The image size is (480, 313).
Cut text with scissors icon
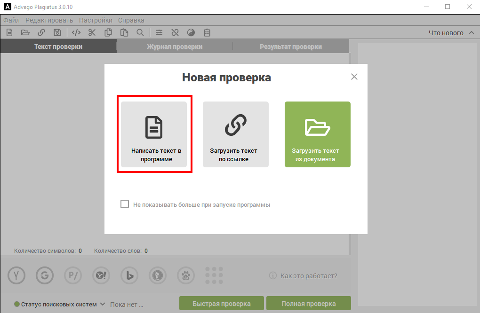tap(92, 32)
